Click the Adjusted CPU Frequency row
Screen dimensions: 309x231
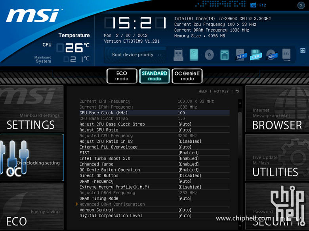pyautogui.click(x=154, y=135)
